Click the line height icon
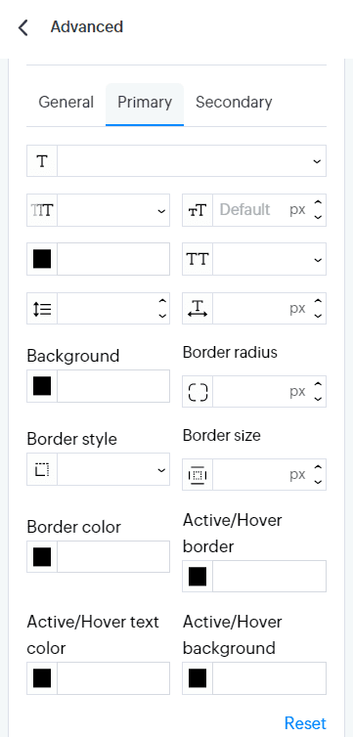Image resolution: width=353 pixels, height=737 pixels. (x=42, y=308)
